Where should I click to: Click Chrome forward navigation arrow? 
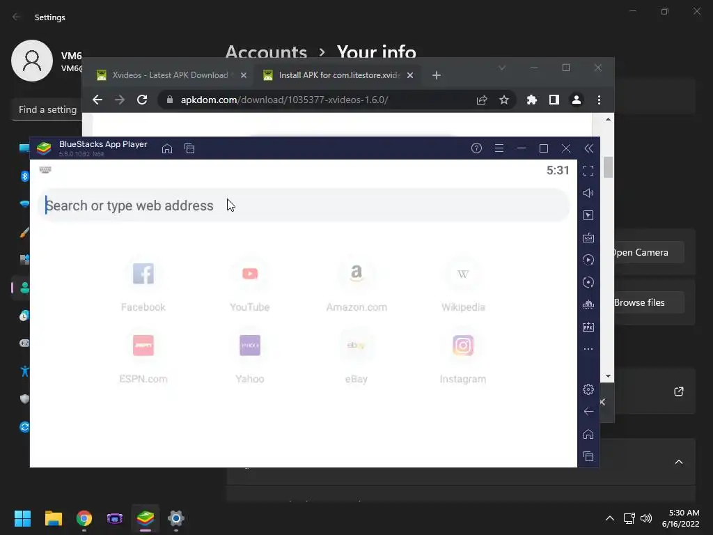tap(120, 100)
